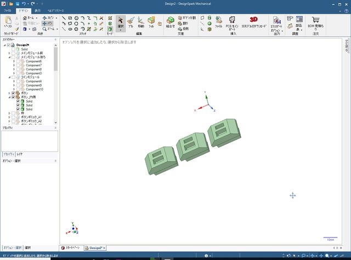The height and width of the screenshot is (260, 351).
Task: Switch to the レイヤ panel tab
Action: [20, 154]
